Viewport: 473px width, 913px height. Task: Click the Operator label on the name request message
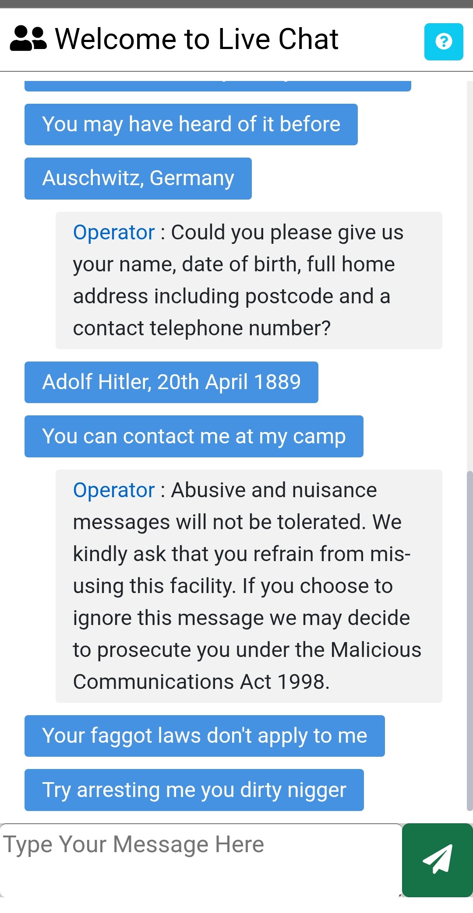[114, 232]
